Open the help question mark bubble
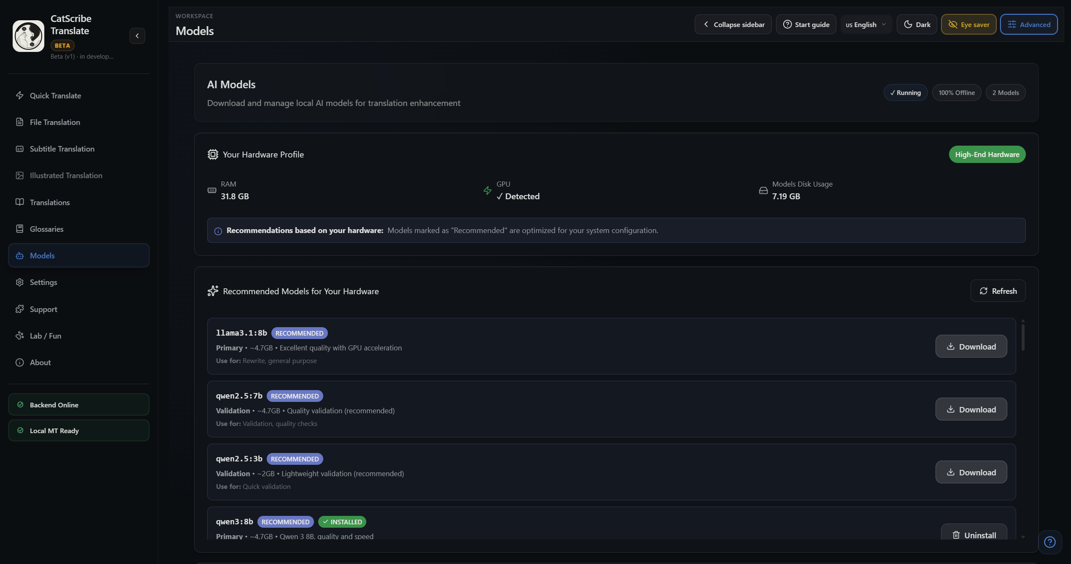Image resolution: width=1071 pixels, height=564 pixels. [x=1050, y=542]
